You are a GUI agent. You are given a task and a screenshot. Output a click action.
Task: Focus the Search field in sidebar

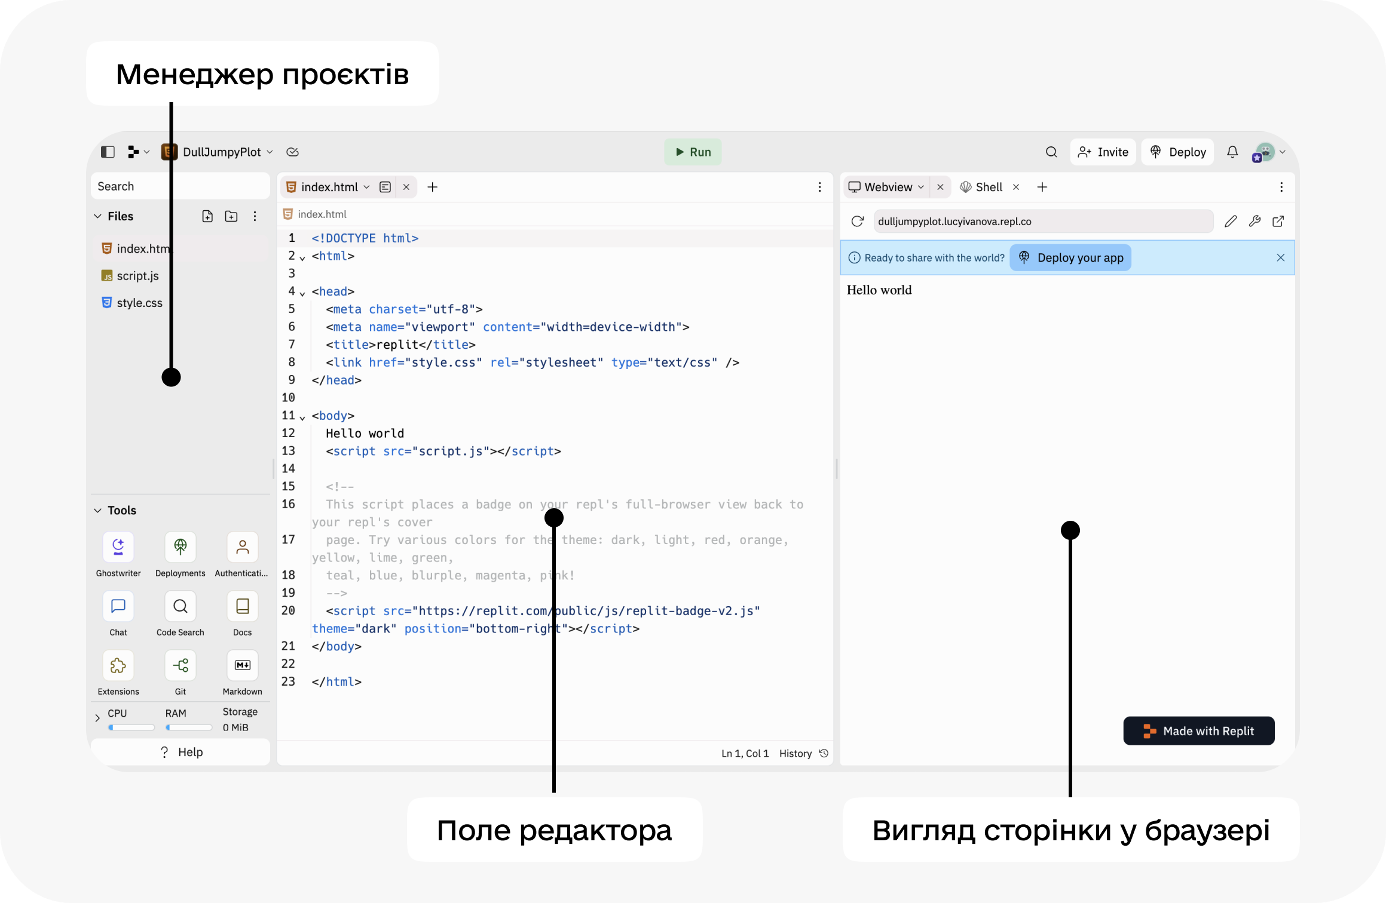coord(180,186)
